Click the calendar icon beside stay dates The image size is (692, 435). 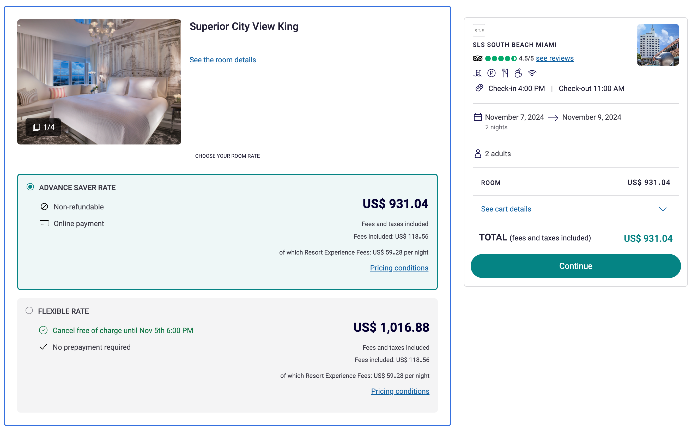click(x=478, y=117)
